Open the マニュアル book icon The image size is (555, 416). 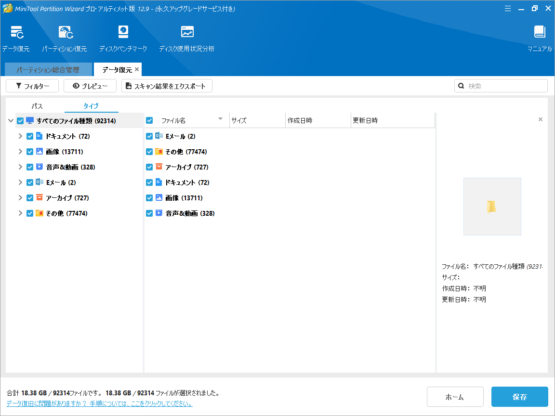(540, 39)
